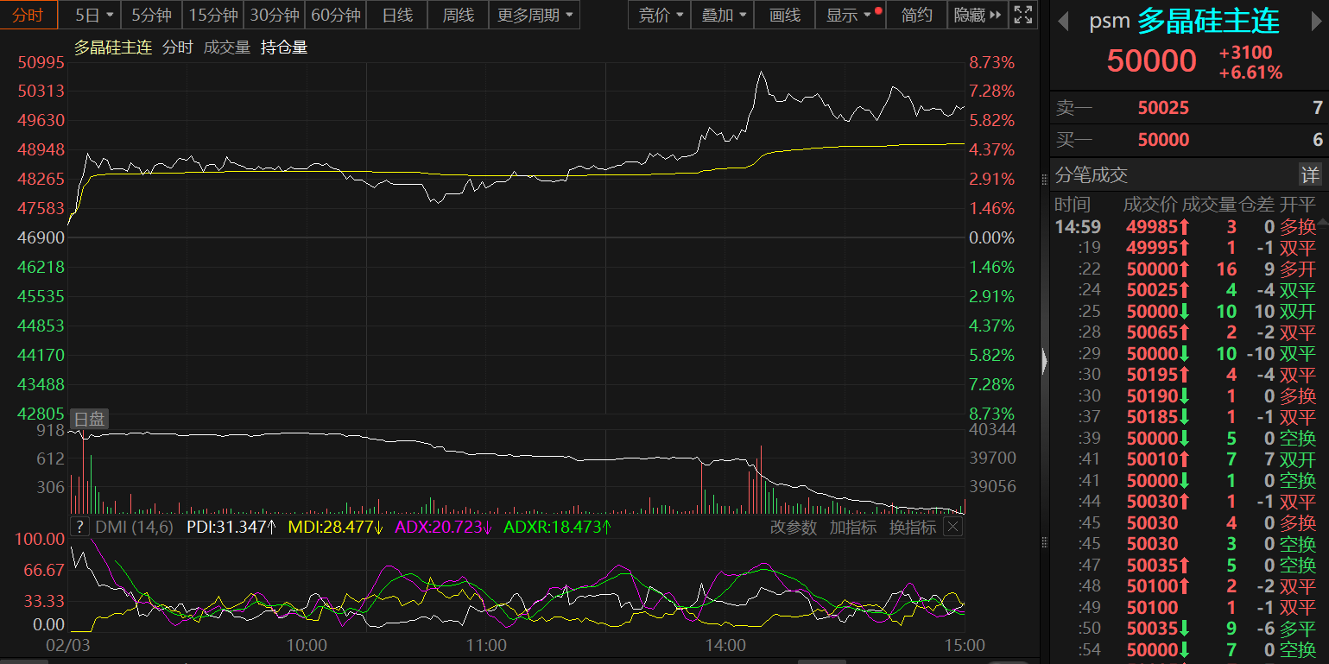Screen dimensions: 1329x664
Task: Switch to 日线 daily chart
Action: (397, 15)
